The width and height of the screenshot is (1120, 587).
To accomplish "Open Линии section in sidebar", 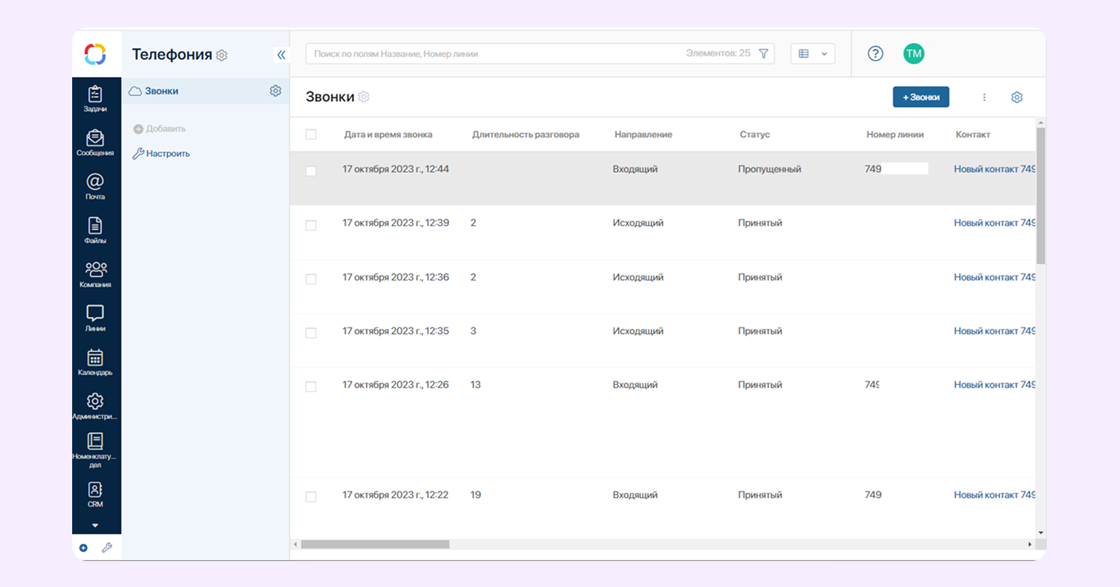I will click(95, 318).
